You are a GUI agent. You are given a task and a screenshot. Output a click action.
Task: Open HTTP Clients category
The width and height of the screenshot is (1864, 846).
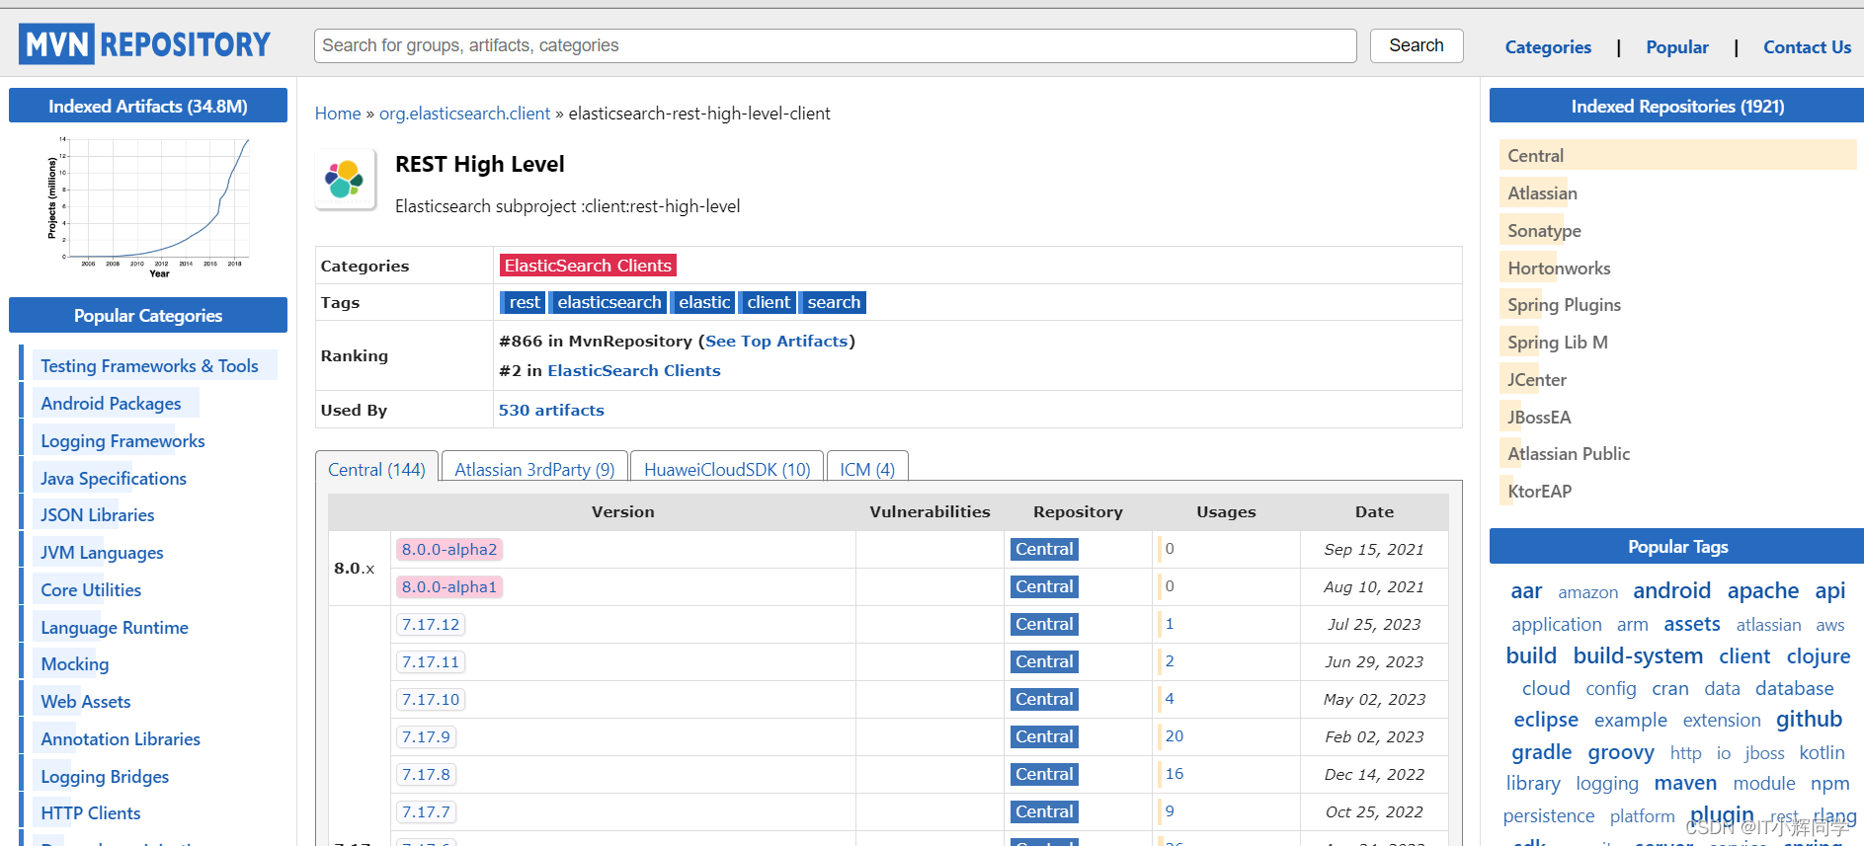coord(90,812)
